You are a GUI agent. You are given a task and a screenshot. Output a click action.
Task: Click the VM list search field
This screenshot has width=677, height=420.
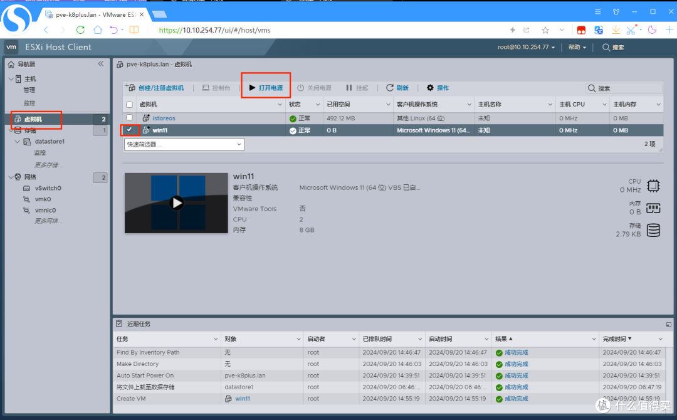(624, 88)
